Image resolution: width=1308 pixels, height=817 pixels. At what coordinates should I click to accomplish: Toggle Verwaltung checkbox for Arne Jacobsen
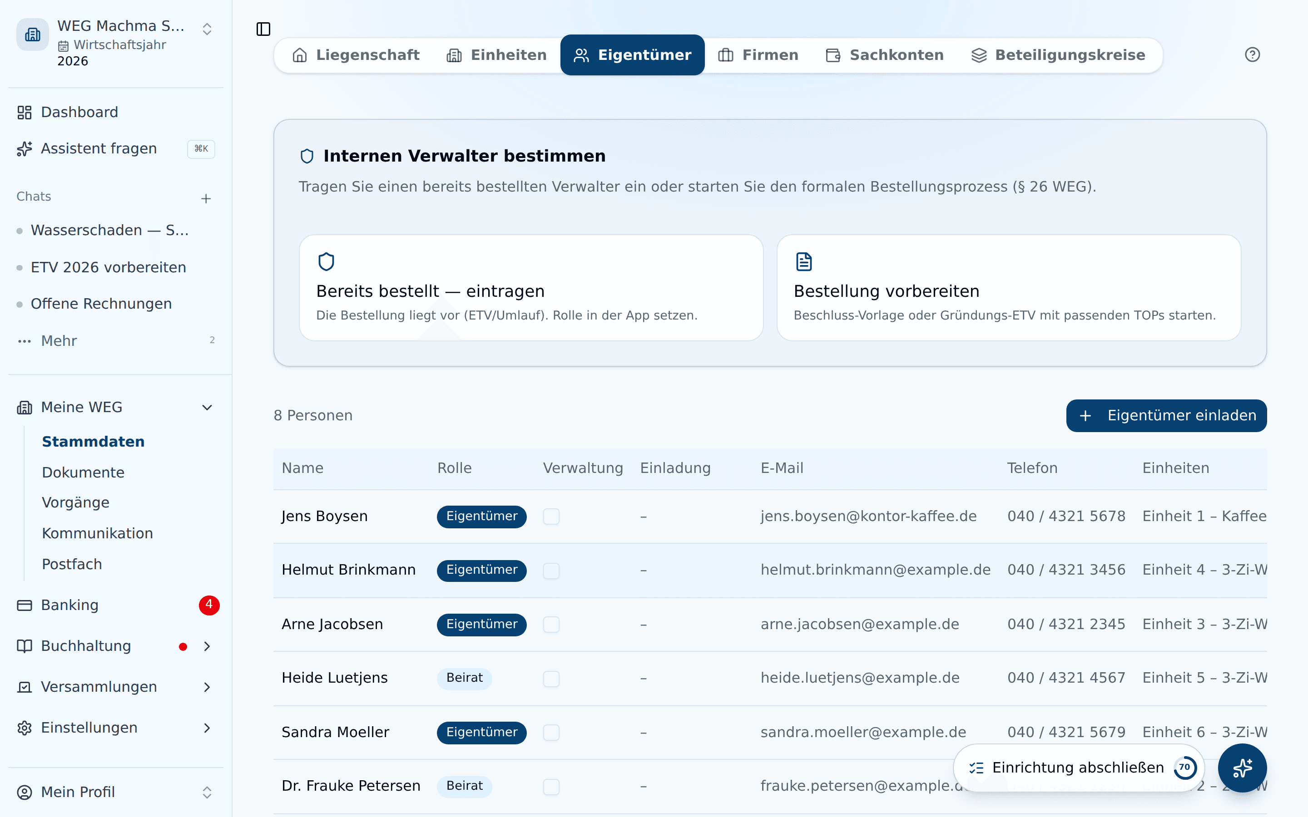tap(551, 625)
